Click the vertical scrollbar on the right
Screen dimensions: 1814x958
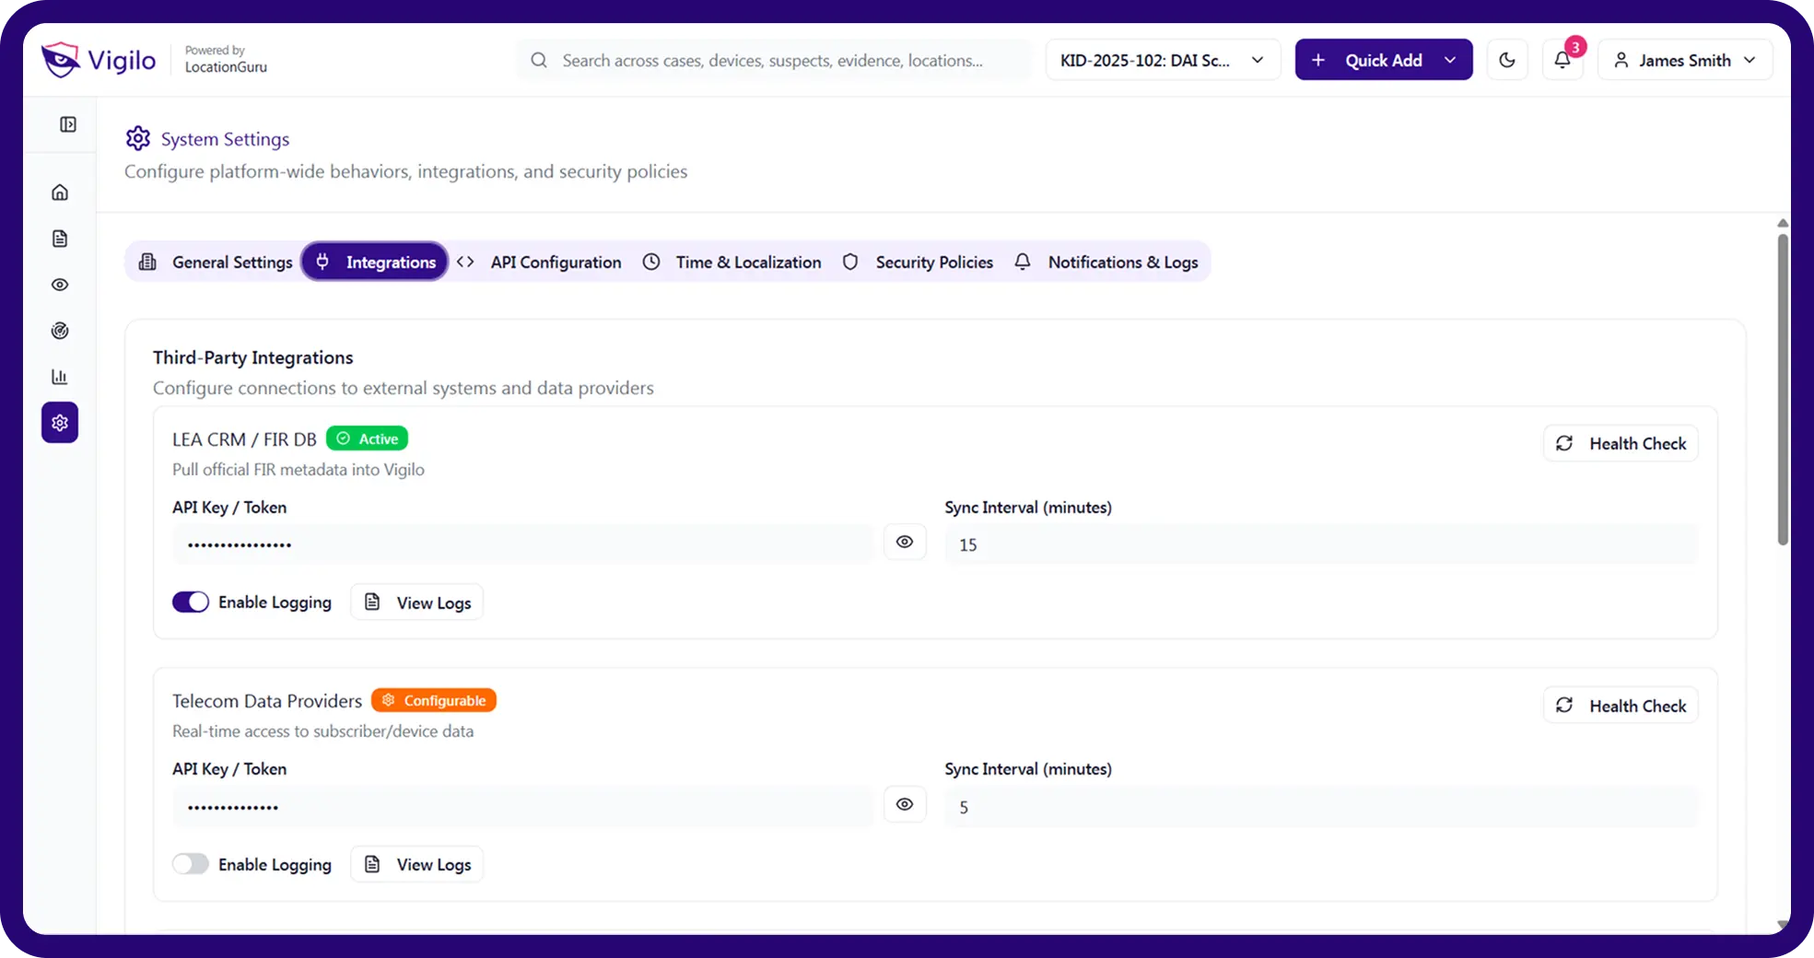coord(1783,387)
